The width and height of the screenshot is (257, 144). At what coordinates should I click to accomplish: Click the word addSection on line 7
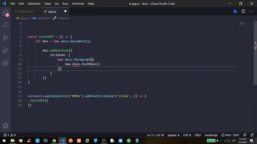[59, 50]
